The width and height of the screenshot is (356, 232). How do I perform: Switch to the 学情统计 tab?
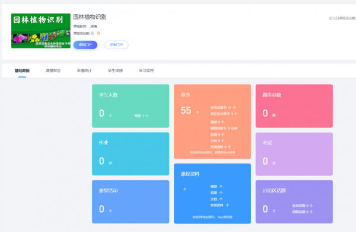click(84, 70)
